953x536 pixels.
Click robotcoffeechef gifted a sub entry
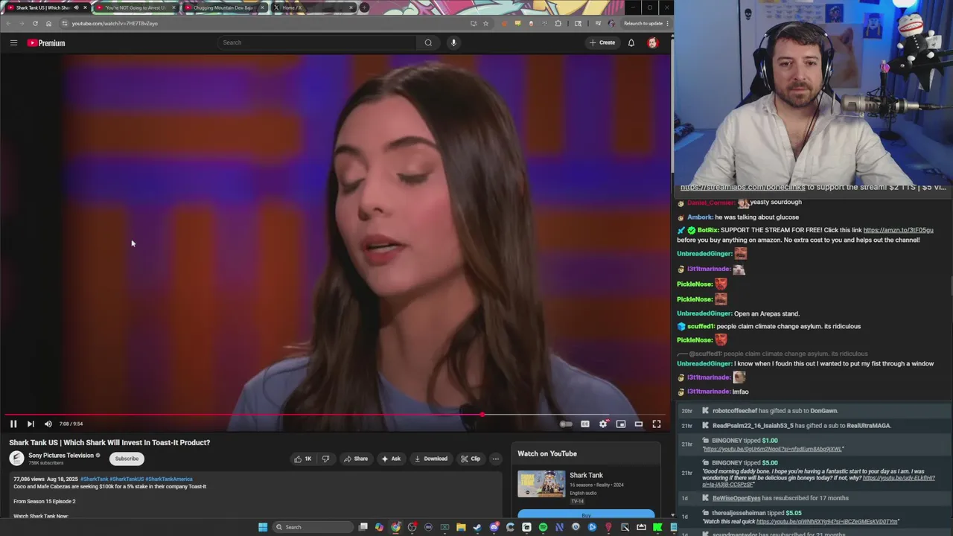pyautogui.click(x=815, y=411)
